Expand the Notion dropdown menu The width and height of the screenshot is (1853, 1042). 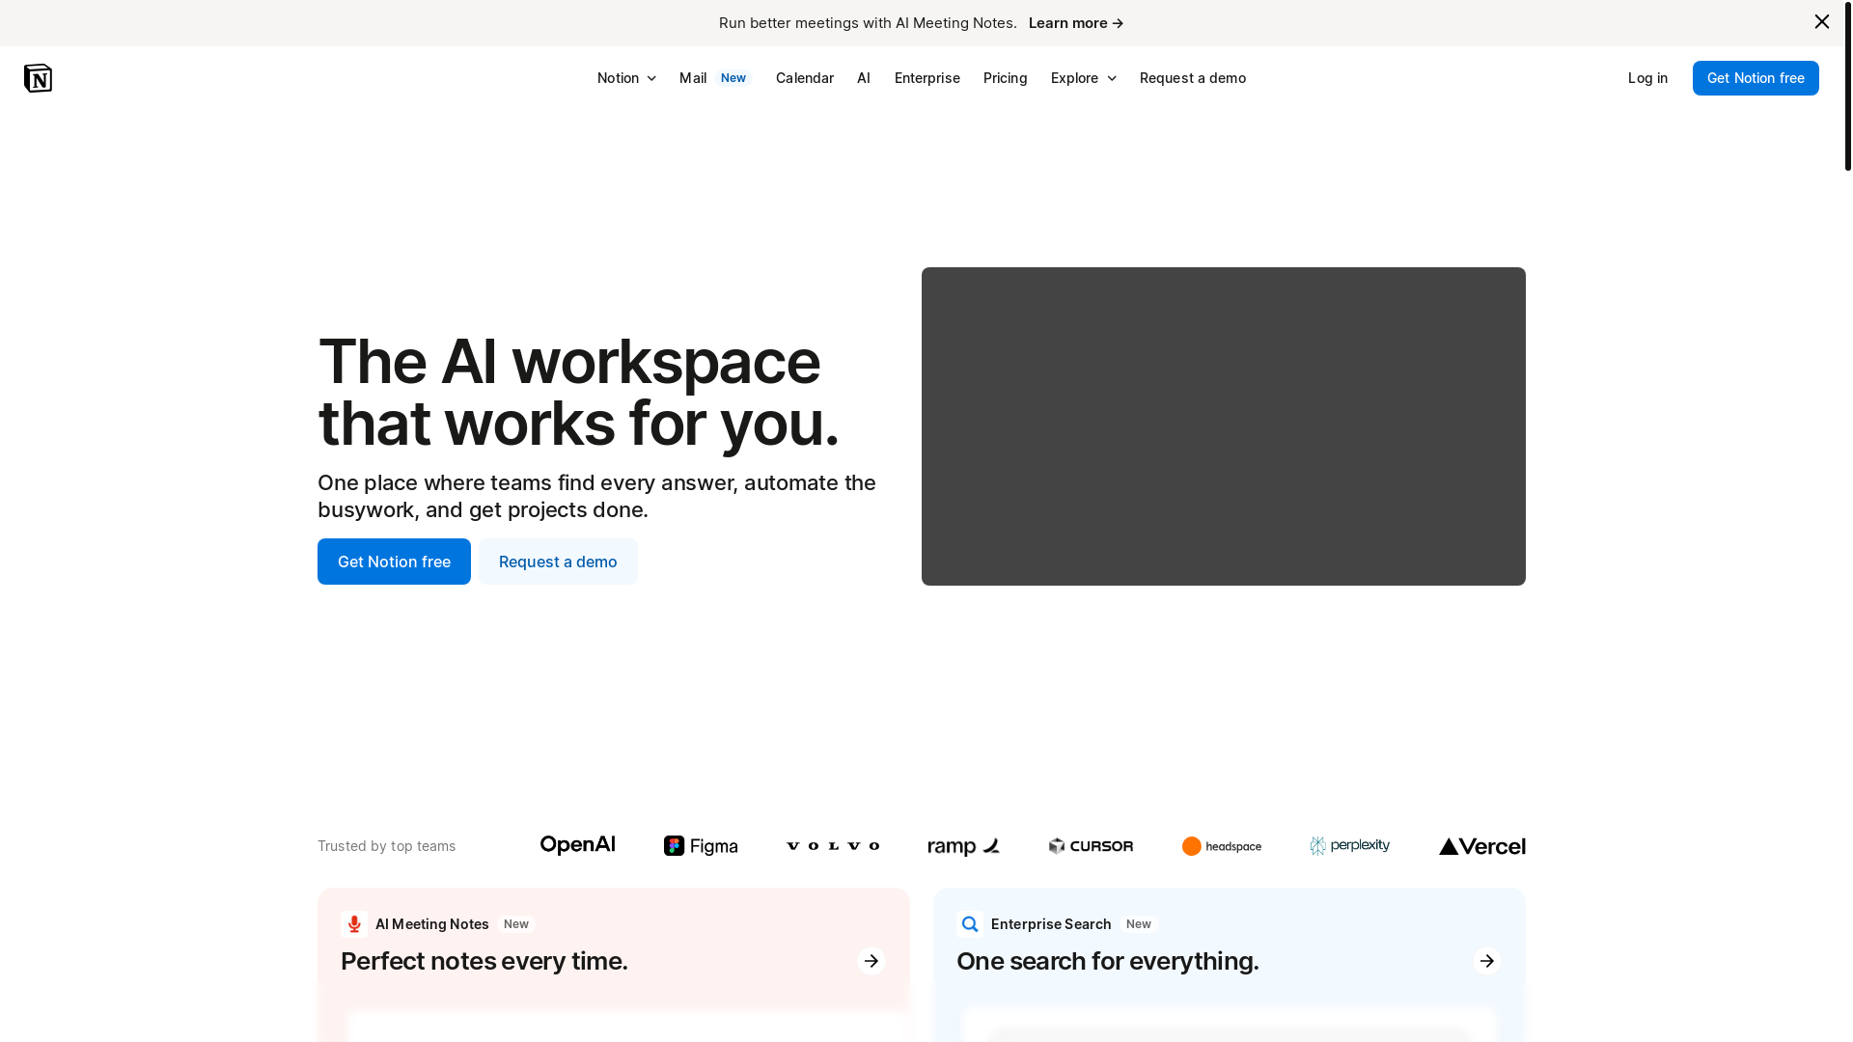click(626, 78)
